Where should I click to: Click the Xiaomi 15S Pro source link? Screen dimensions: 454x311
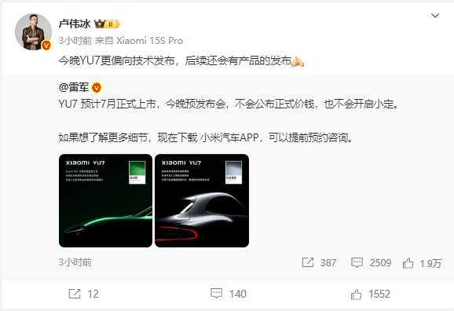pyautogui.click(x=149, y=41)
